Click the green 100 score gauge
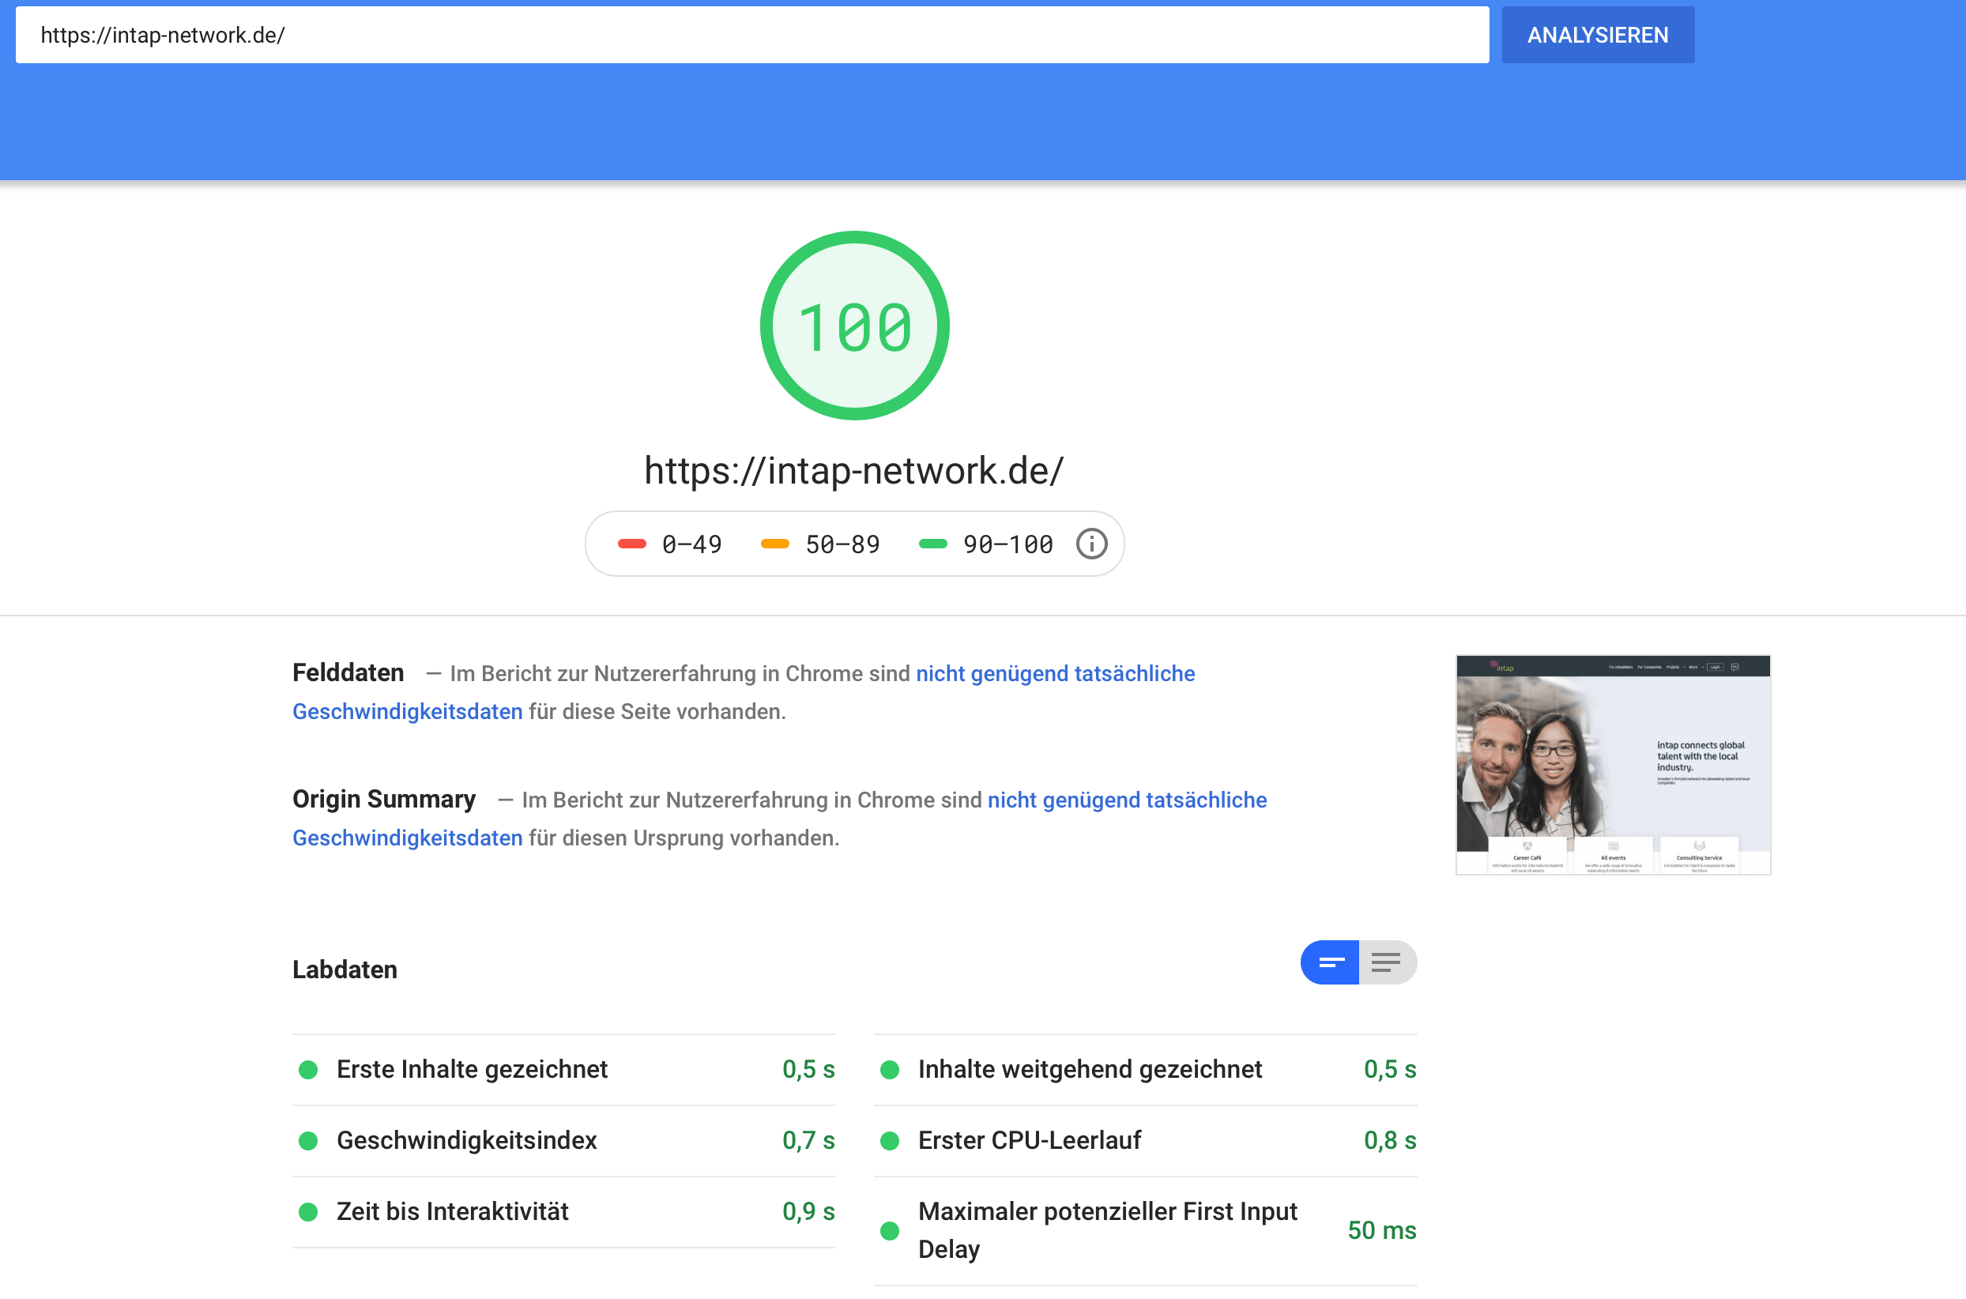 (x=854, y=325)
